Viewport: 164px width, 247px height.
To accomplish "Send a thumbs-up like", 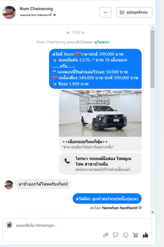I will point(145,235).
